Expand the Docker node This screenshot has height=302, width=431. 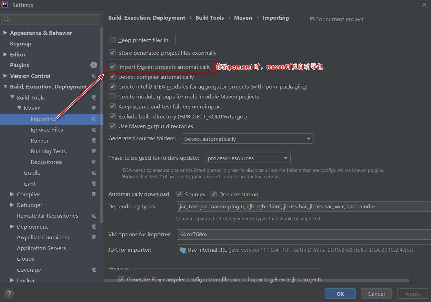pyautogui.click(x=12, y=281)
